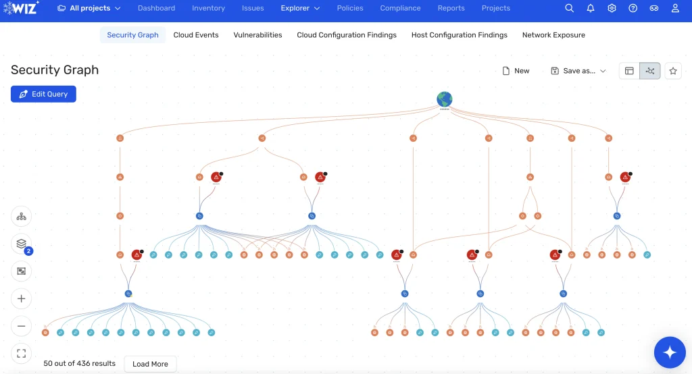The width and height of the screenshot is (692, 374).
Task: Click the Edit Query button
Action: [x=43, y=94]
